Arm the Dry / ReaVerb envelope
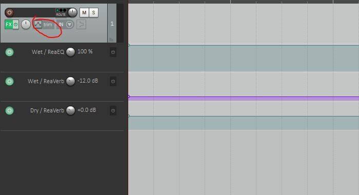The height and width of the screenshot is (195, 359). click(9, 110)
